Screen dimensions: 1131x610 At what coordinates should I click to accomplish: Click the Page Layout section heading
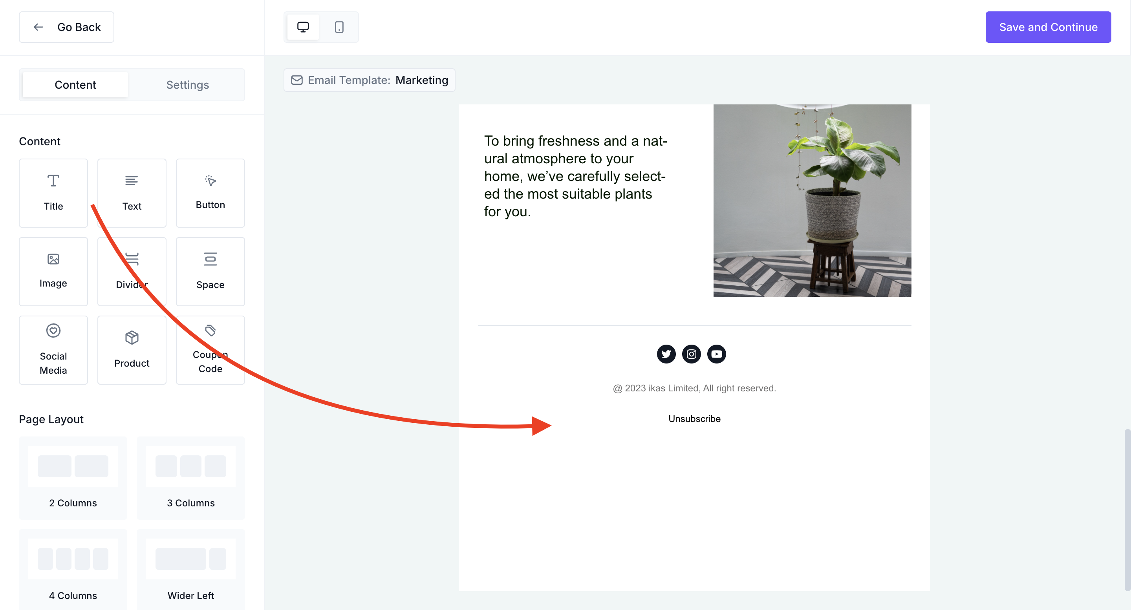click(51, 419)
